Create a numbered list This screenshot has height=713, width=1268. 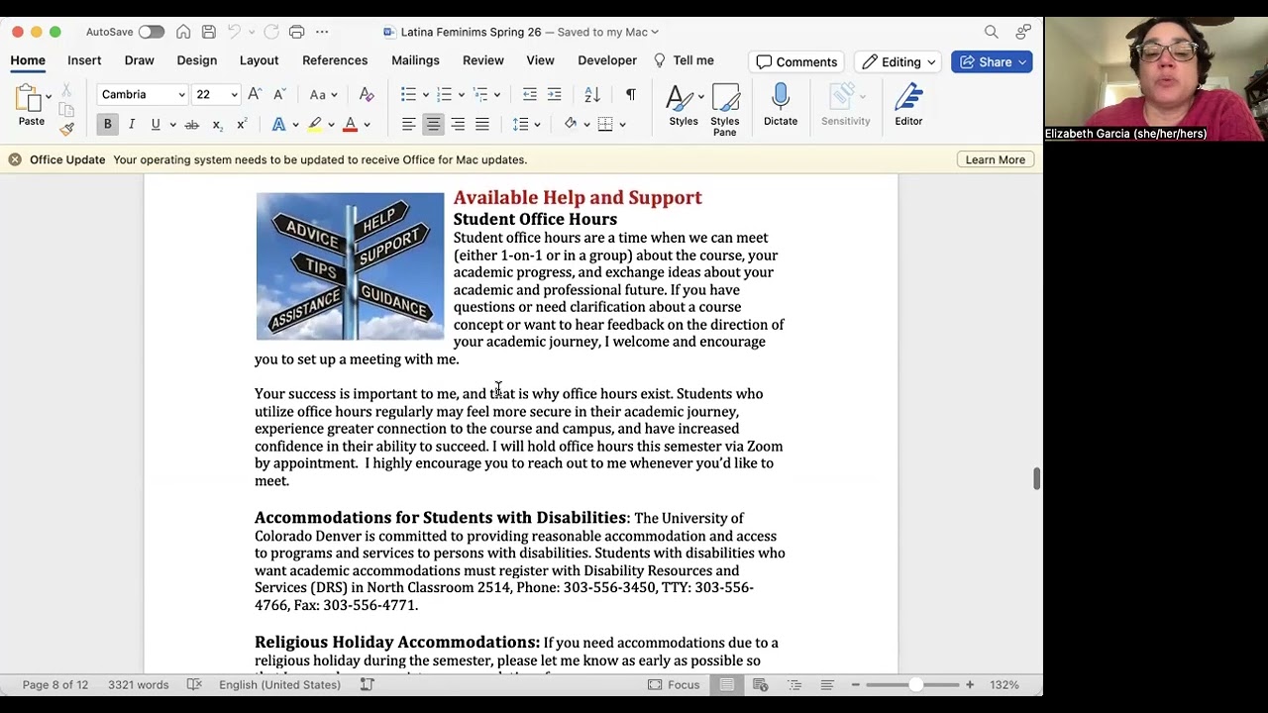pos(445,94)
